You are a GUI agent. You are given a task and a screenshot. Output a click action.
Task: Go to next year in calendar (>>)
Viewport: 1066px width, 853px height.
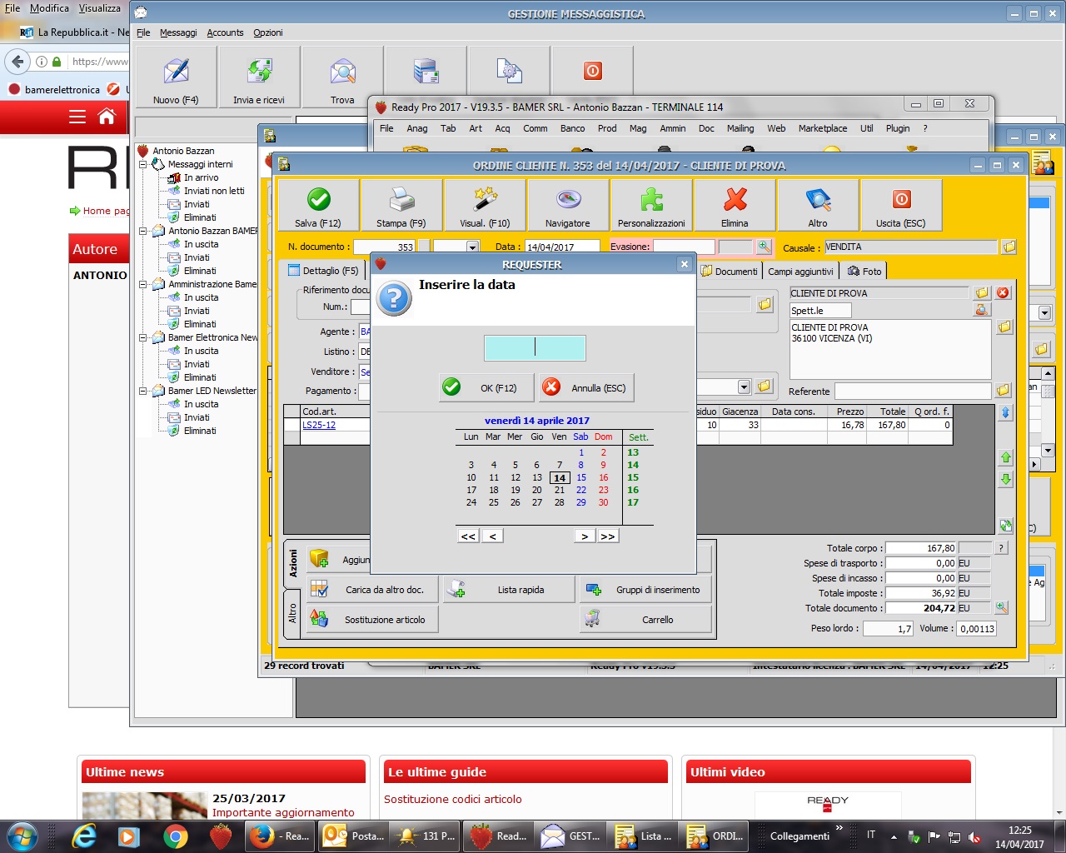[608, 536]
